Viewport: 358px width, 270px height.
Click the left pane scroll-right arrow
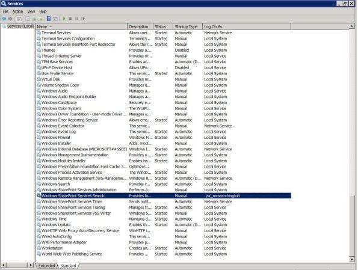pos(31,265)
